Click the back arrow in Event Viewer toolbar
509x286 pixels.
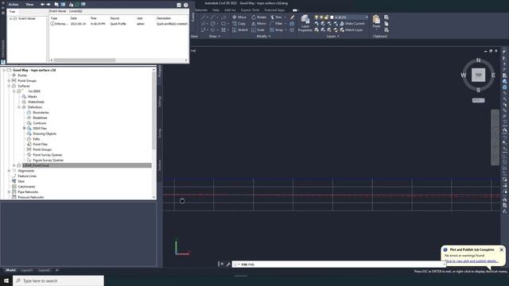click(x=42, y=5)
